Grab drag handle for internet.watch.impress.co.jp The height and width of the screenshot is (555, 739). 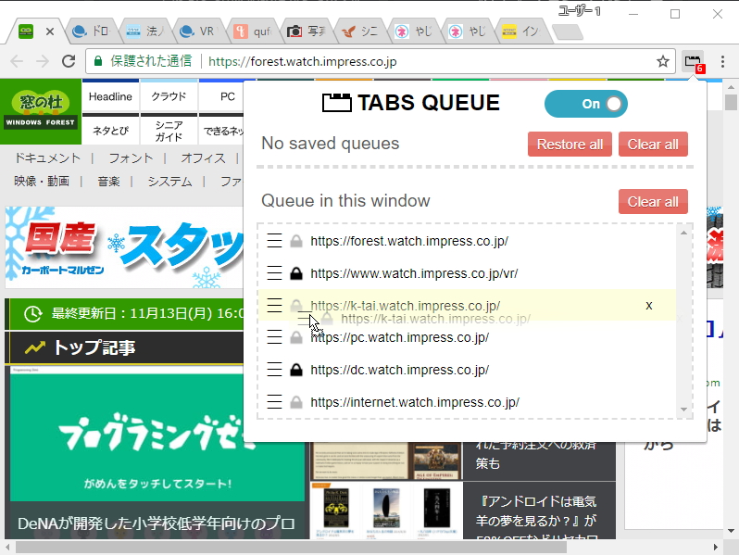click(x=274, y=402)
